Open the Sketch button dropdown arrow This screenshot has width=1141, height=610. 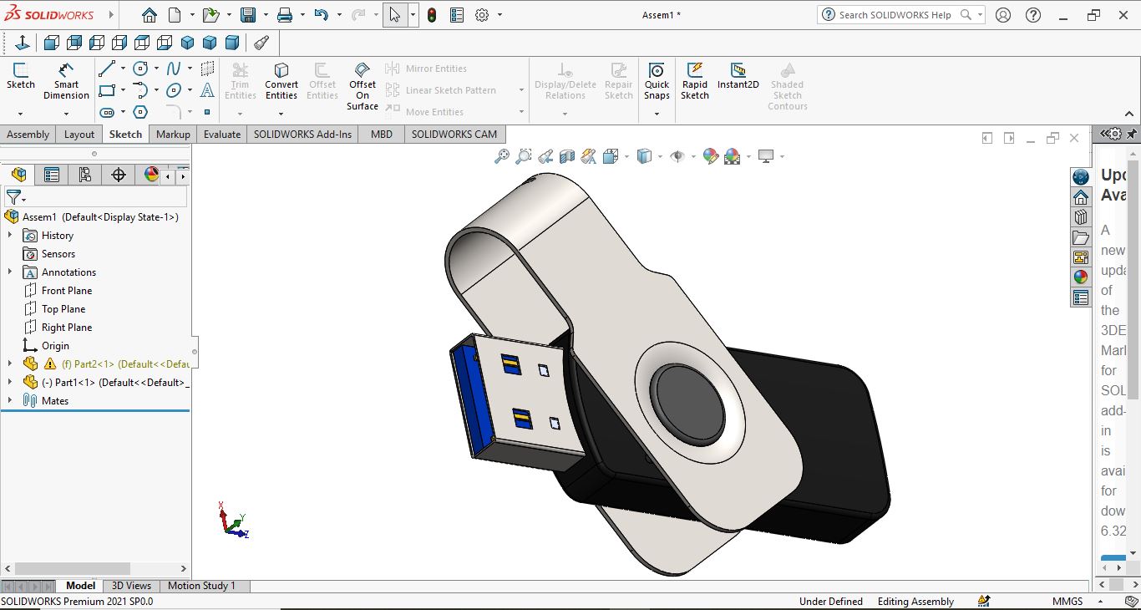[21, 114]
